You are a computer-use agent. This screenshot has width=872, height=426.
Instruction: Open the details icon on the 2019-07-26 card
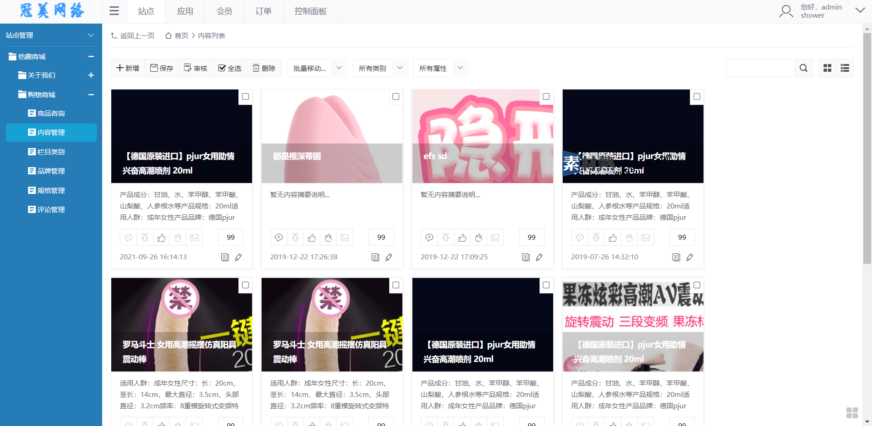click(676, 257)
